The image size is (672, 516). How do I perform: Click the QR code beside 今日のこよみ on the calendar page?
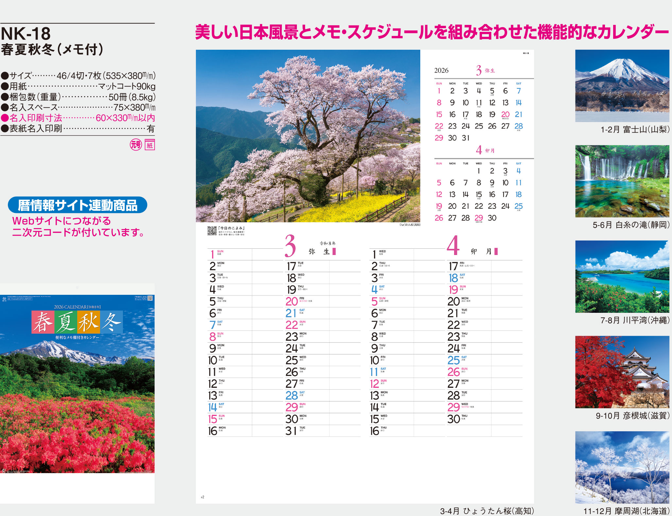[212, 231]
